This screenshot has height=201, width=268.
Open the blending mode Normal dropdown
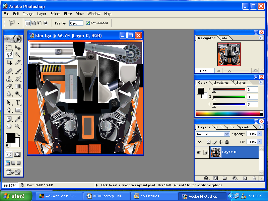point(227,134)
